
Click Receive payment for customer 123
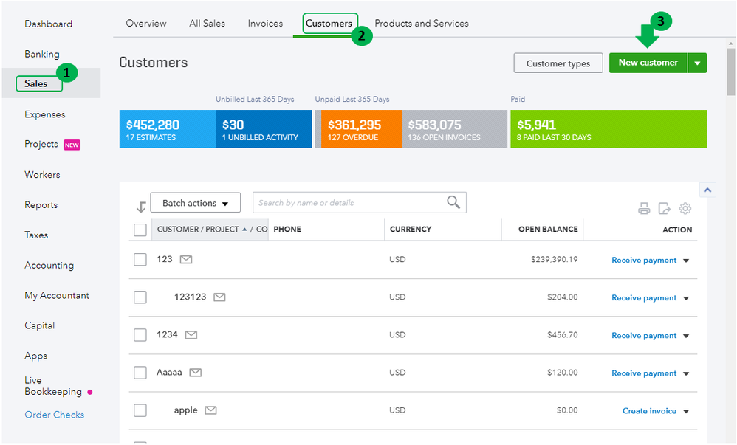tap(644, 261)
